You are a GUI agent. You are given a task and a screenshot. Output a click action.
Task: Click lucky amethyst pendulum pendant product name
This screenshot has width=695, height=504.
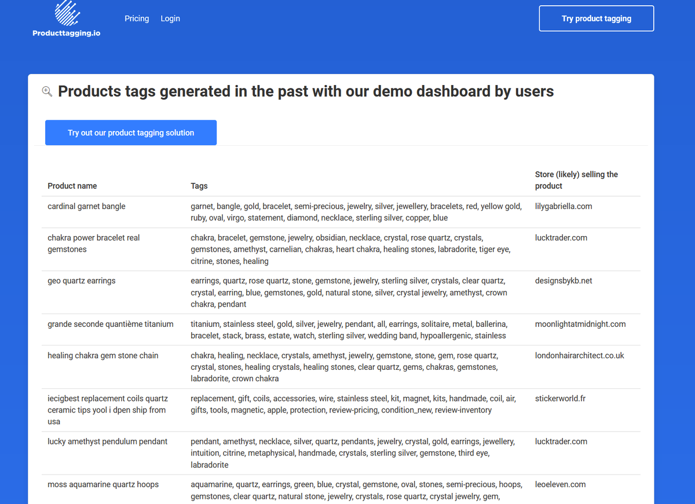[107, 441]
